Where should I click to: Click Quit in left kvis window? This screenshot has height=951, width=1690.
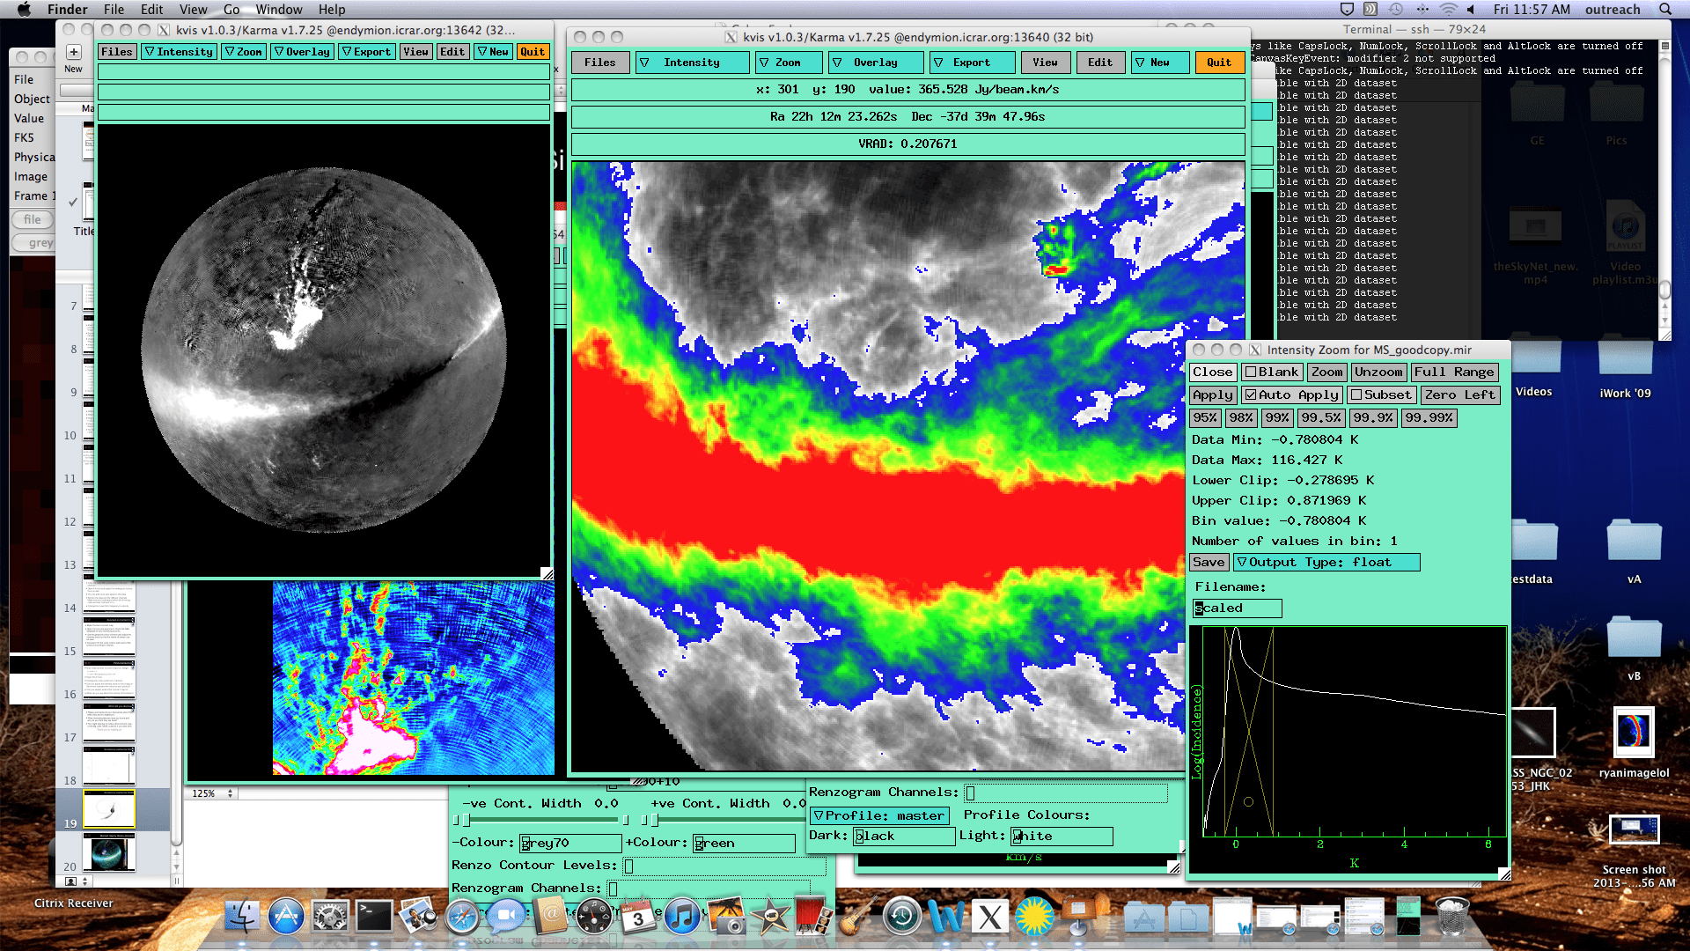coord(533,52)
